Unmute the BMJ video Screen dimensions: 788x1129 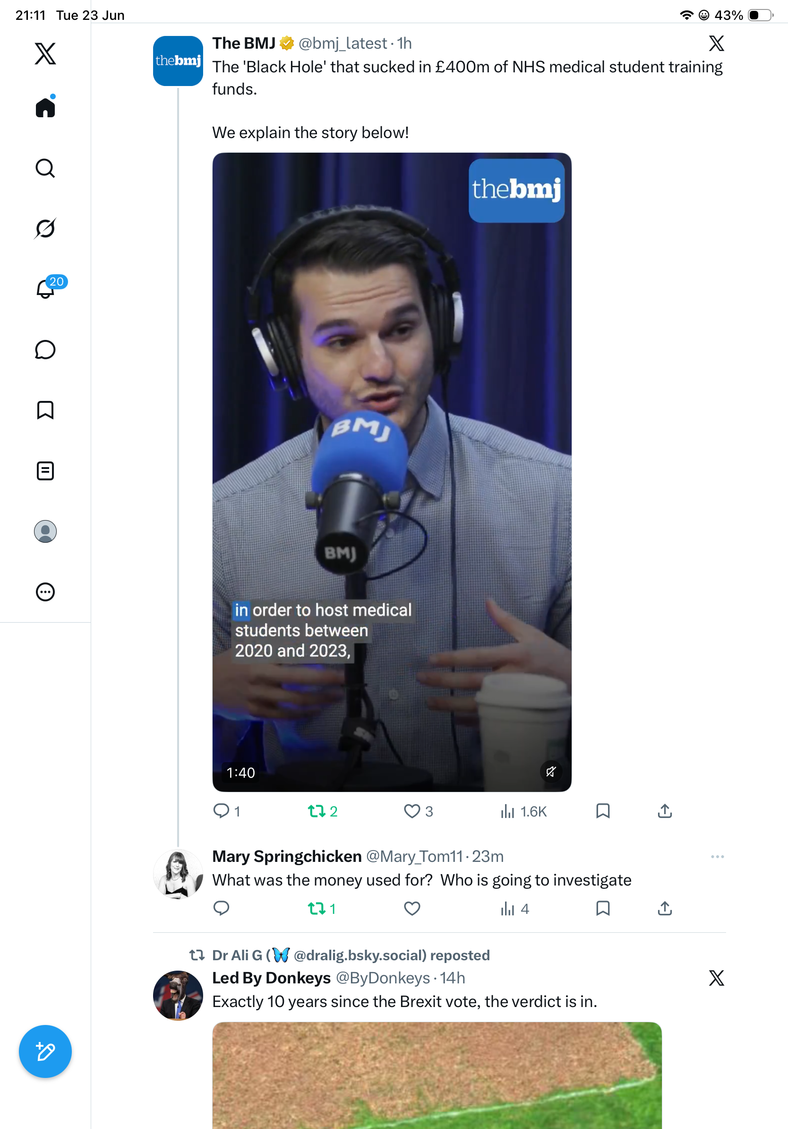click(x=551, y=772)
